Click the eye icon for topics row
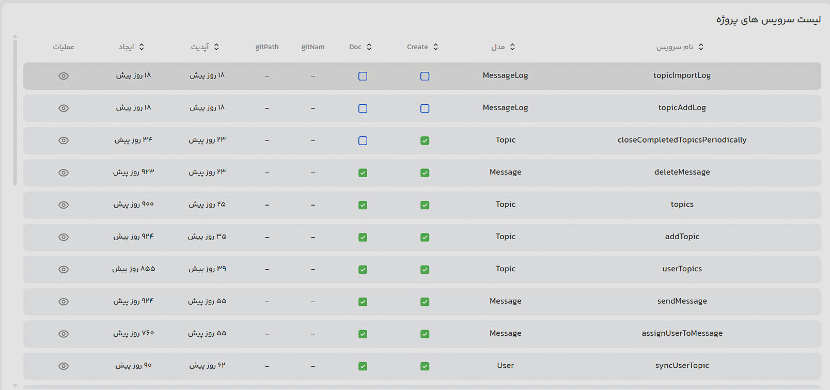830x390 pixels. point(64,205)
